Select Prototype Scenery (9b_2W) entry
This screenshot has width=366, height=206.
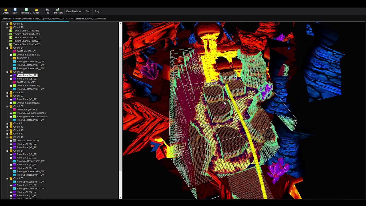(x=31, y=171)
